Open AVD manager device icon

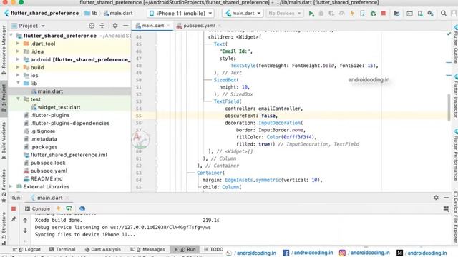click(x=420, y=14)
